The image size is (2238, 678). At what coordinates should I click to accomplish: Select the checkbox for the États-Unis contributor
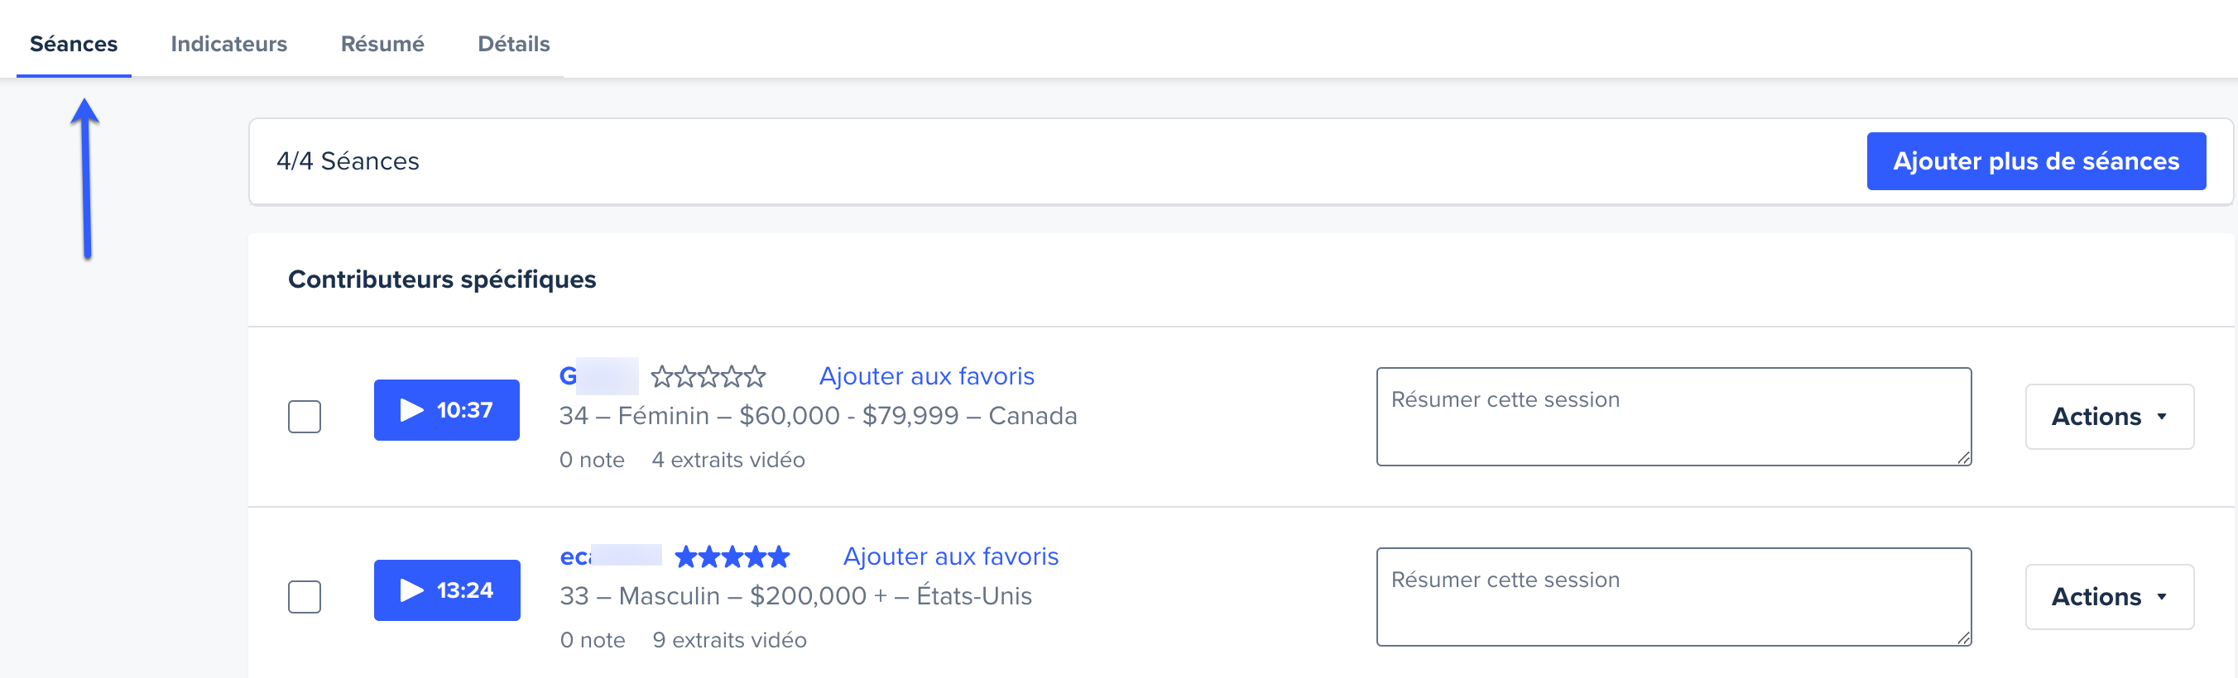click(304, 597)
